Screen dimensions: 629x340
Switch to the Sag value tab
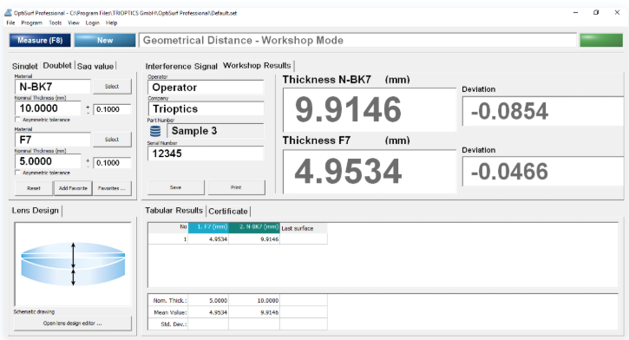click(95, 66)
